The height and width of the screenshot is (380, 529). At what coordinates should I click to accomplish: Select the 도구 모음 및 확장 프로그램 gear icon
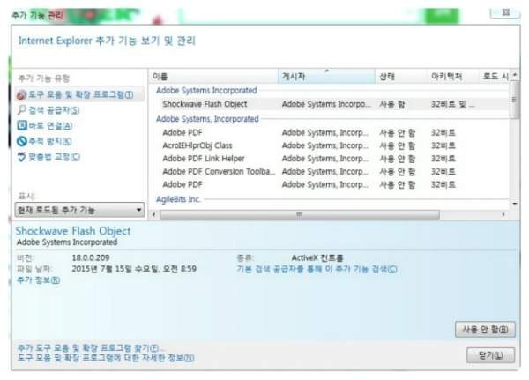click(x=21, y=95)
